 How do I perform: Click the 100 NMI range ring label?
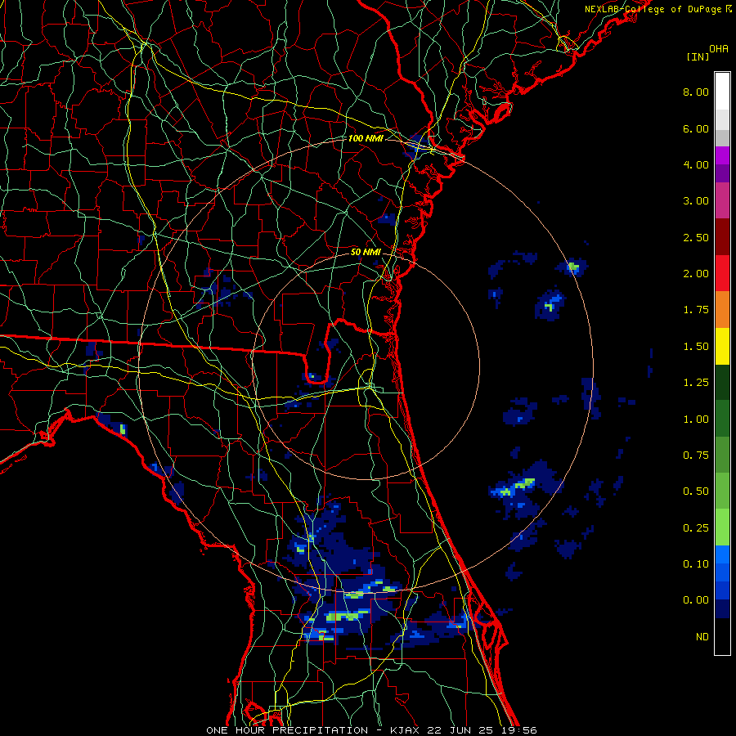pyautogui.click(x=366, y=138)
